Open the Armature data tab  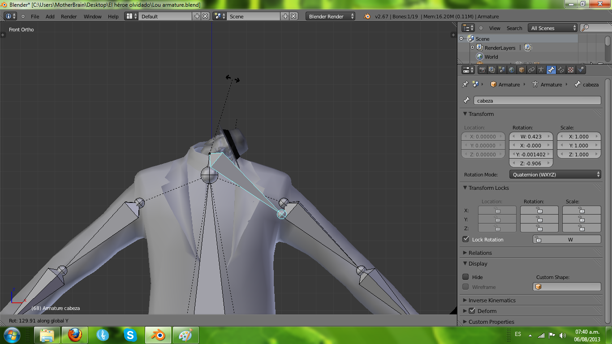(541, 70)
